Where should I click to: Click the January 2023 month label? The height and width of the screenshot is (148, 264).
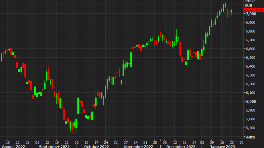[x=222, y=146]
